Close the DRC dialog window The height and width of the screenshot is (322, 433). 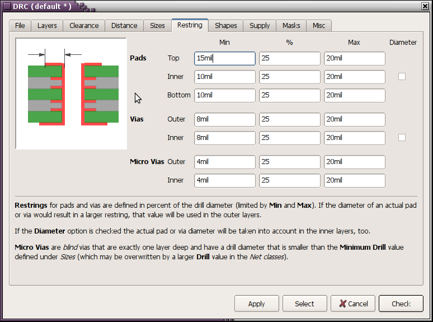tap(426, 6)
